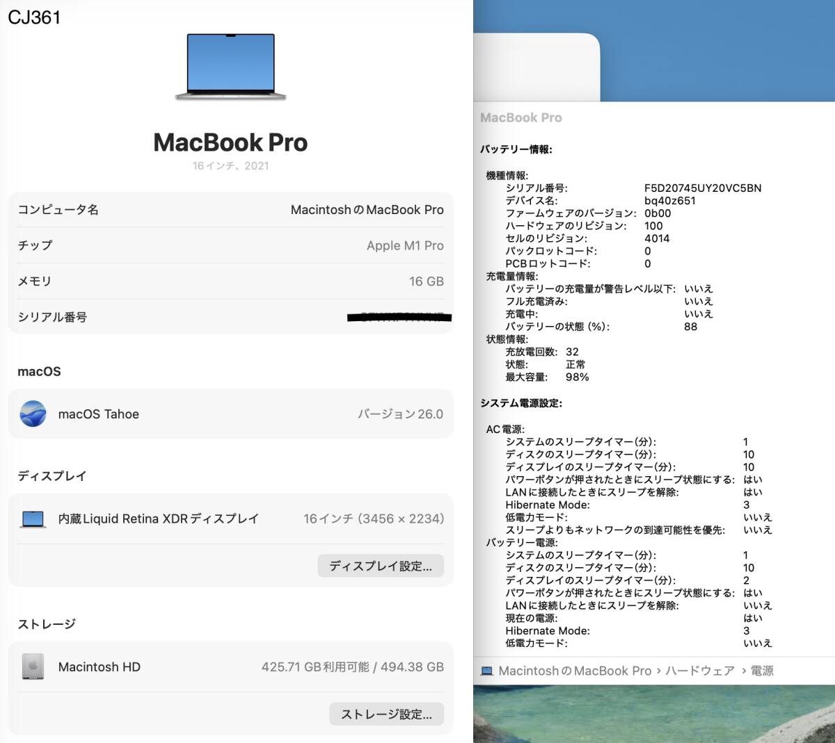835x743 pixels.
Task: Click the AC電源: section label
Action: pos(505,430)
